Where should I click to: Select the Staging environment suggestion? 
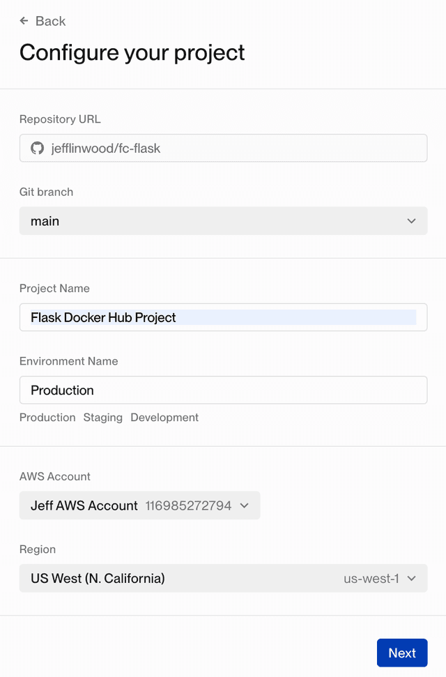click(x=102, y=418)
